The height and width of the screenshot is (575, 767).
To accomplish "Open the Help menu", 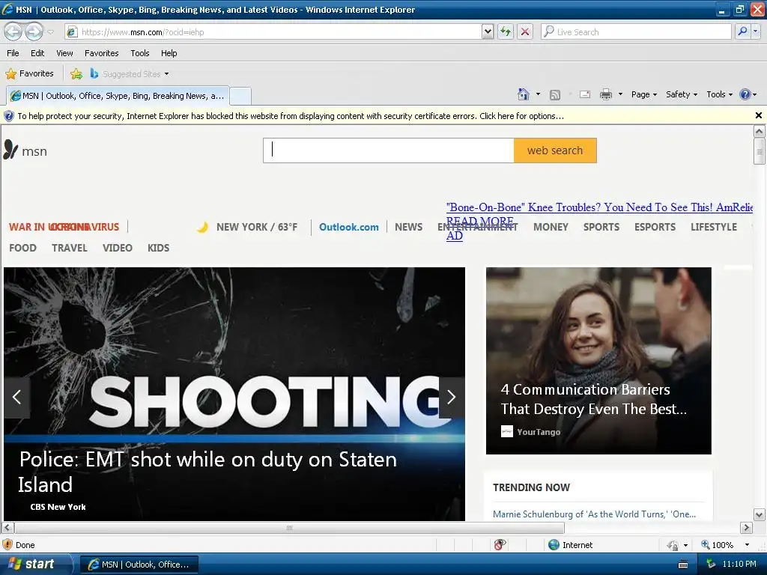I will (x=169, y=53).
